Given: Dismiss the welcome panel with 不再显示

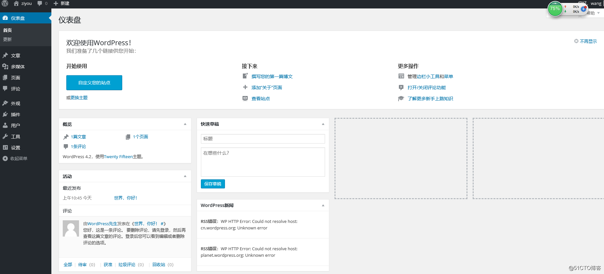Looking at the screenshot, I should pyautogui.click(x=585, y=41).
